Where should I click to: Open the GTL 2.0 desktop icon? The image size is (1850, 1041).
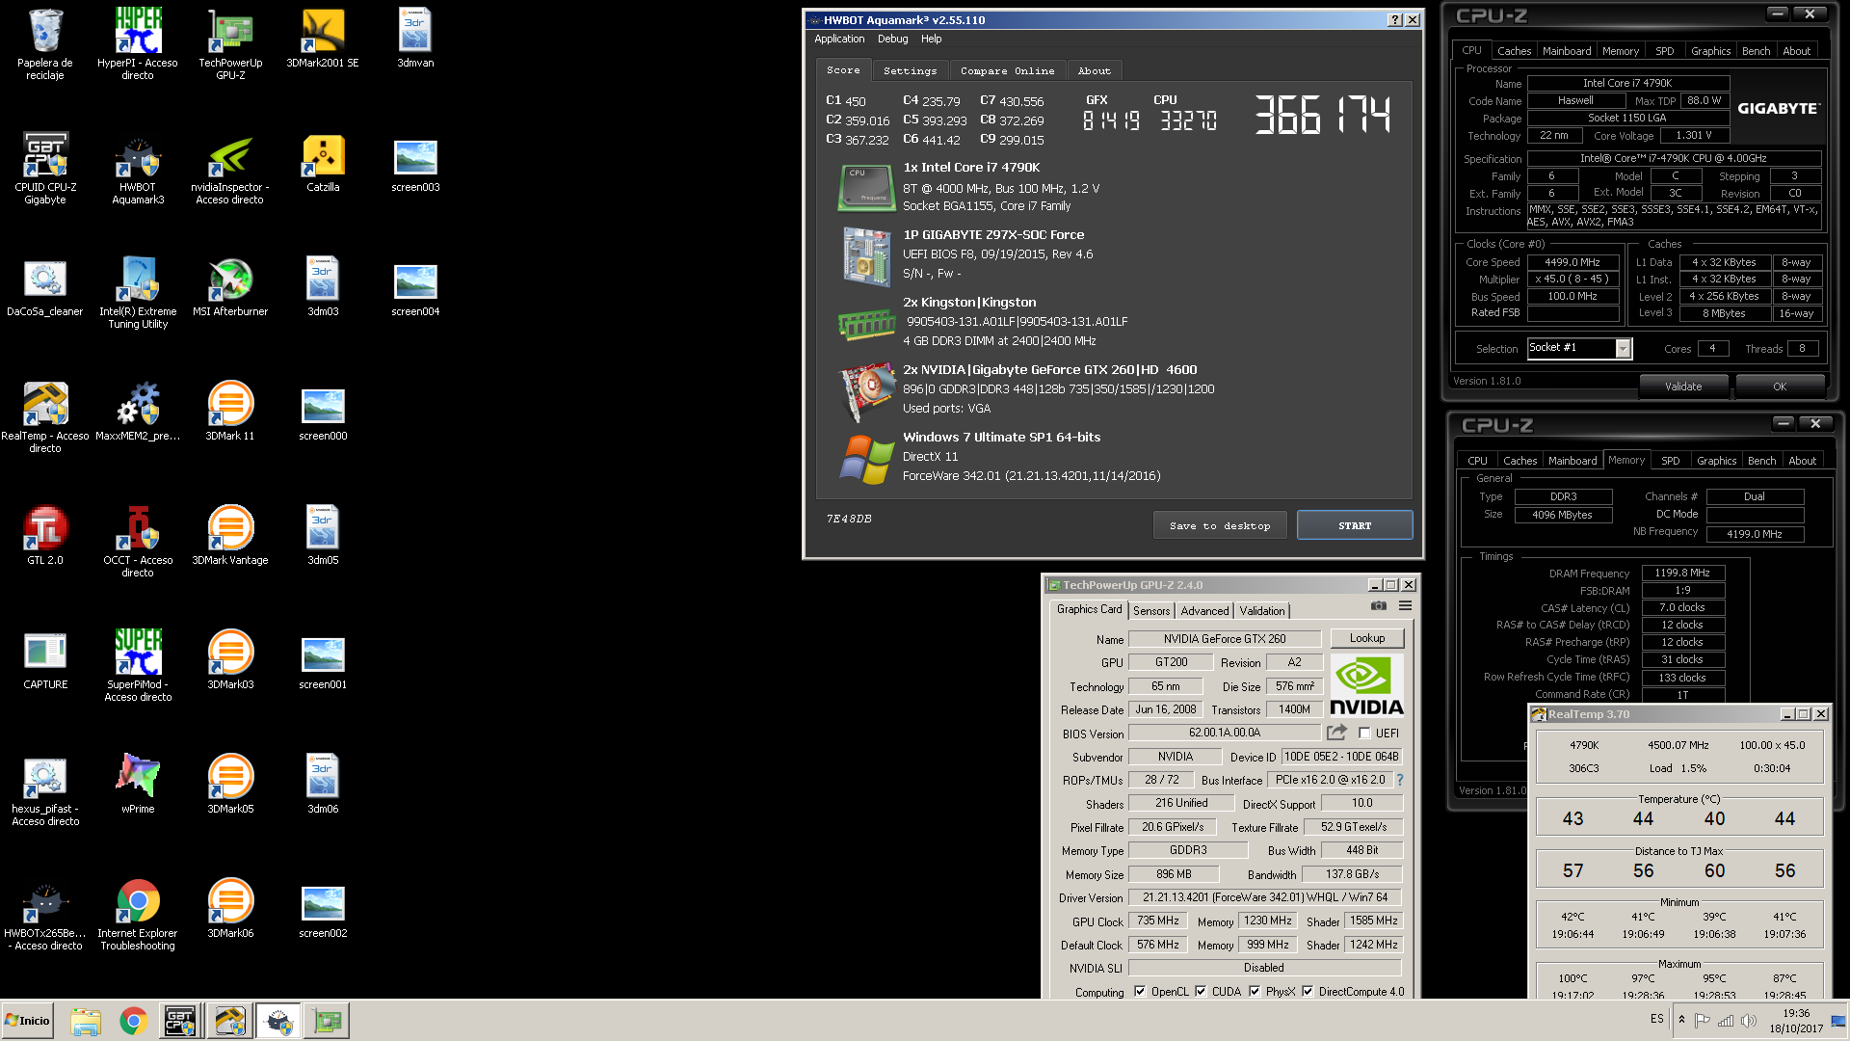(45, 536)
